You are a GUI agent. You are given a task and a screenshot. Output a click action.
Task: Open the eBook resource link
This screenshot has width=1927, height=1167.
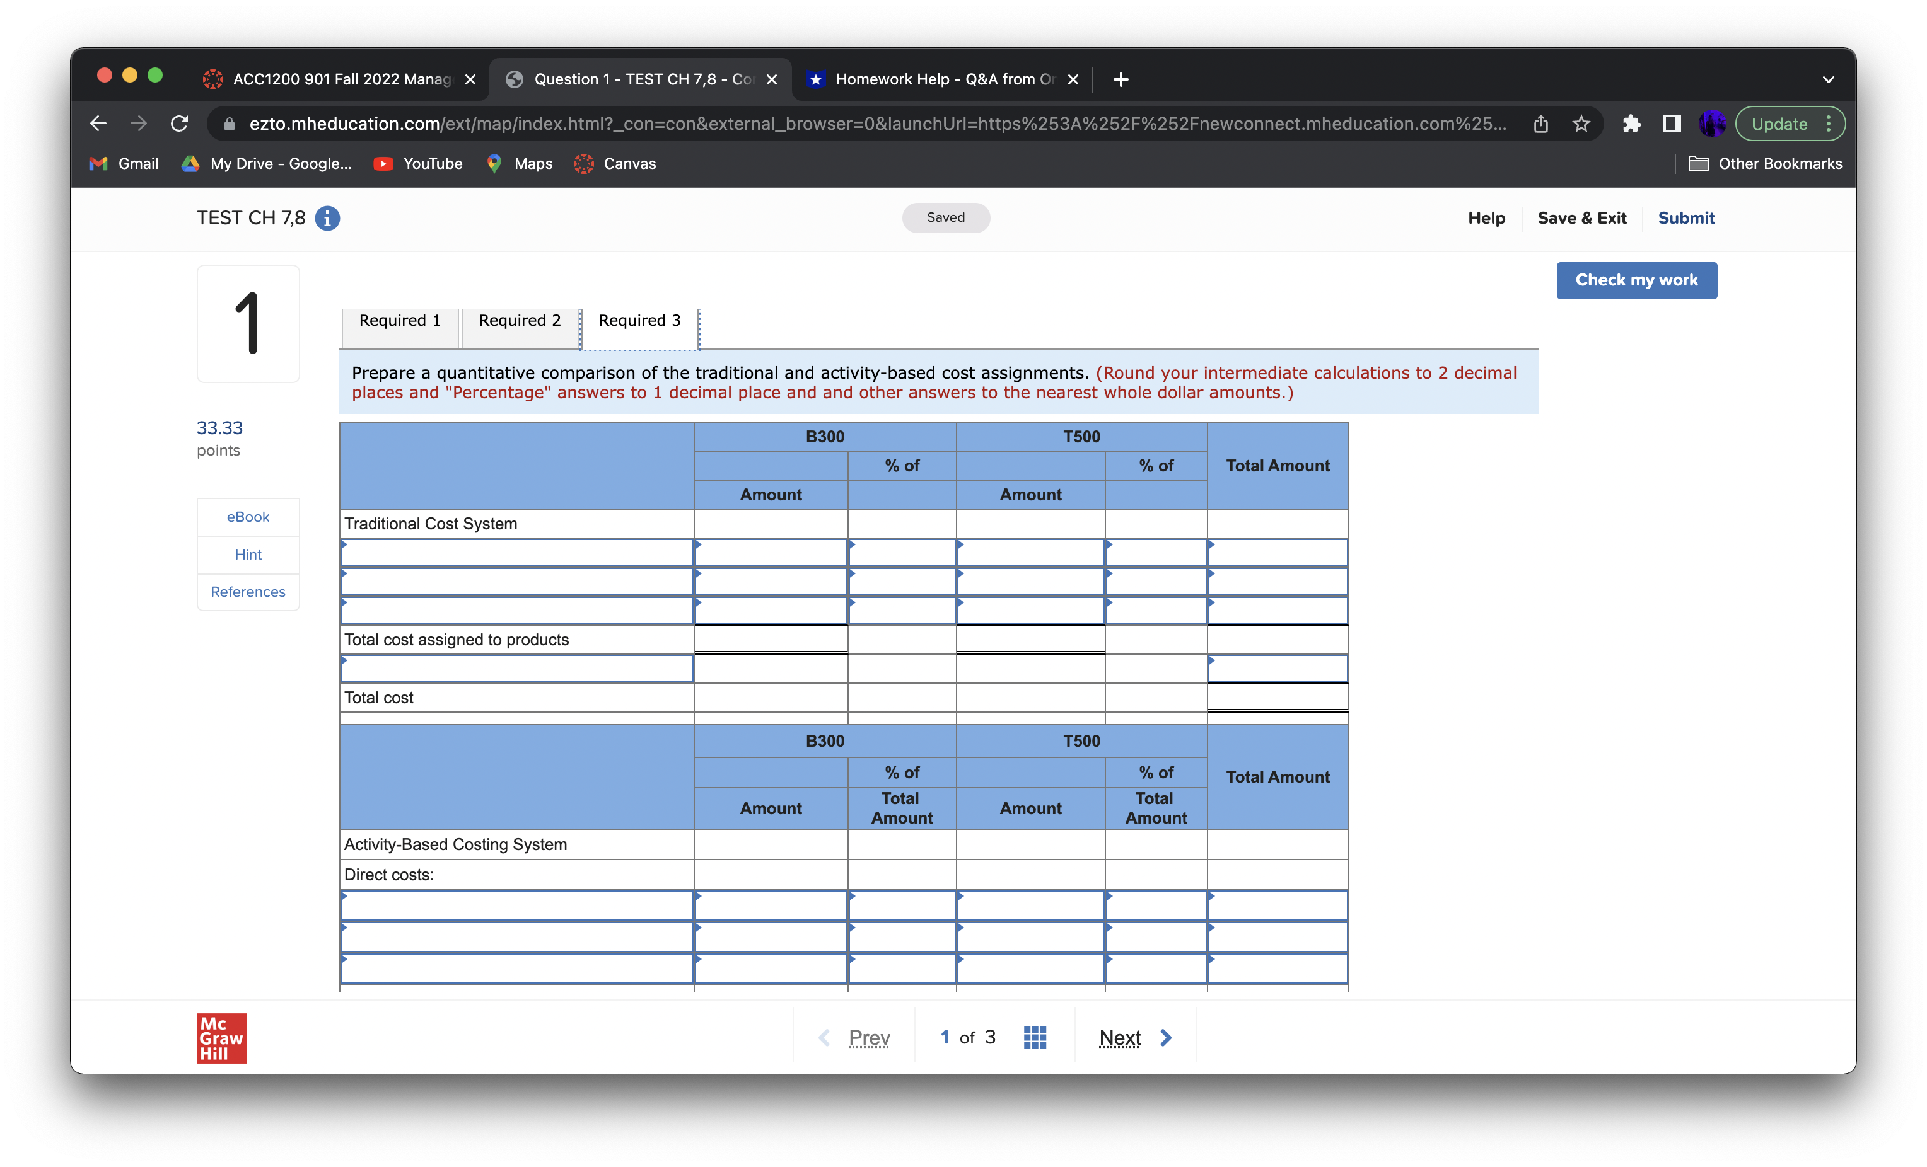(x=248, y=517)
